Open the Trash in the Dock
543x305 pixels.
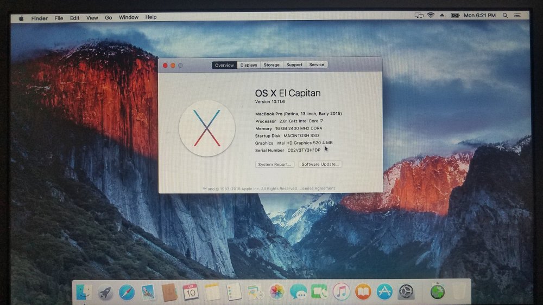(x=459, y=291)
